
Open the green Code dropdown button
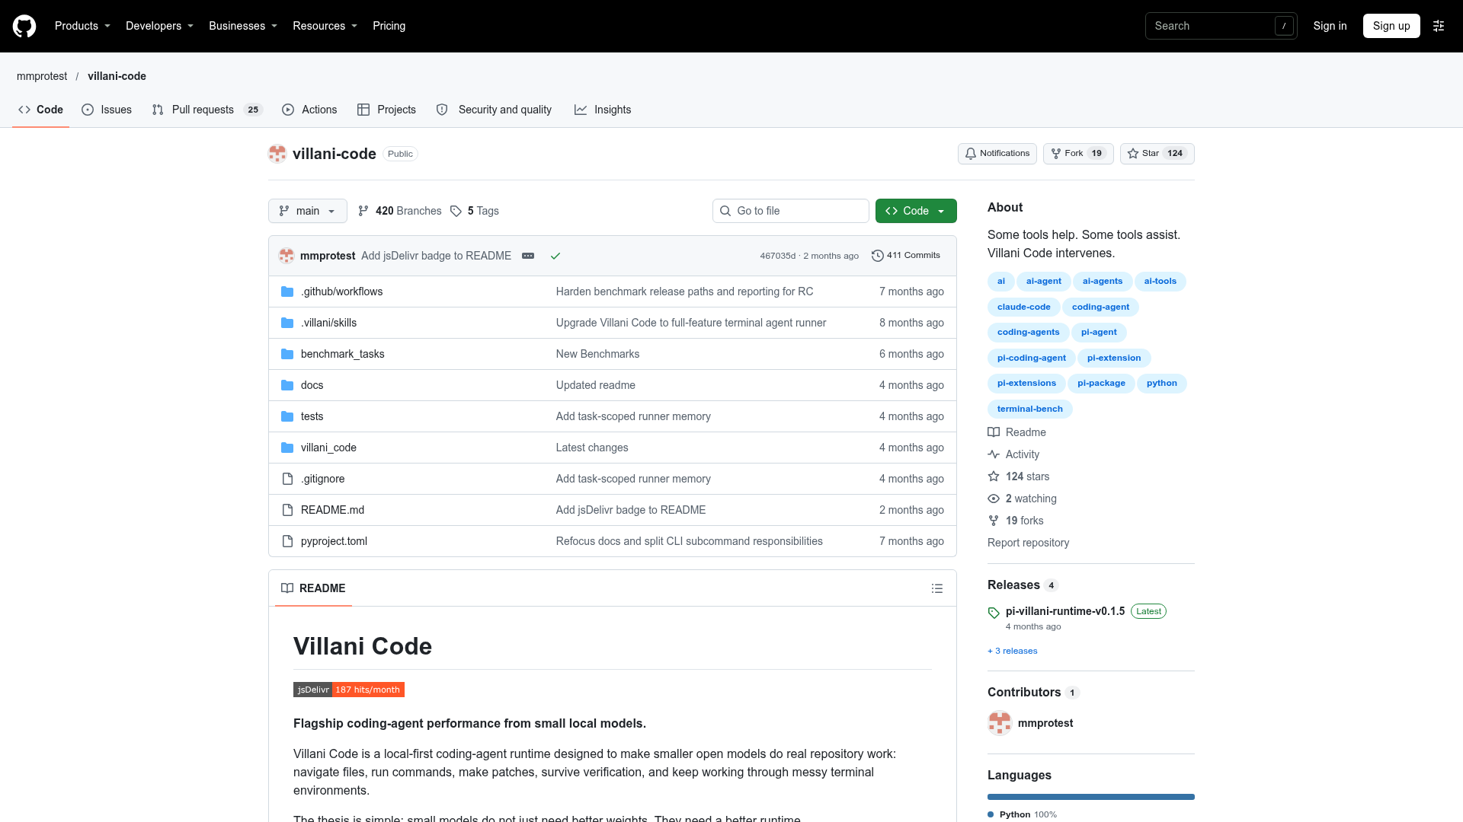pos(916,211)
